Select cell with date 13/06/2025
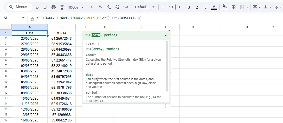This screenshot has width=283, height=123. [x=30, y=115]
